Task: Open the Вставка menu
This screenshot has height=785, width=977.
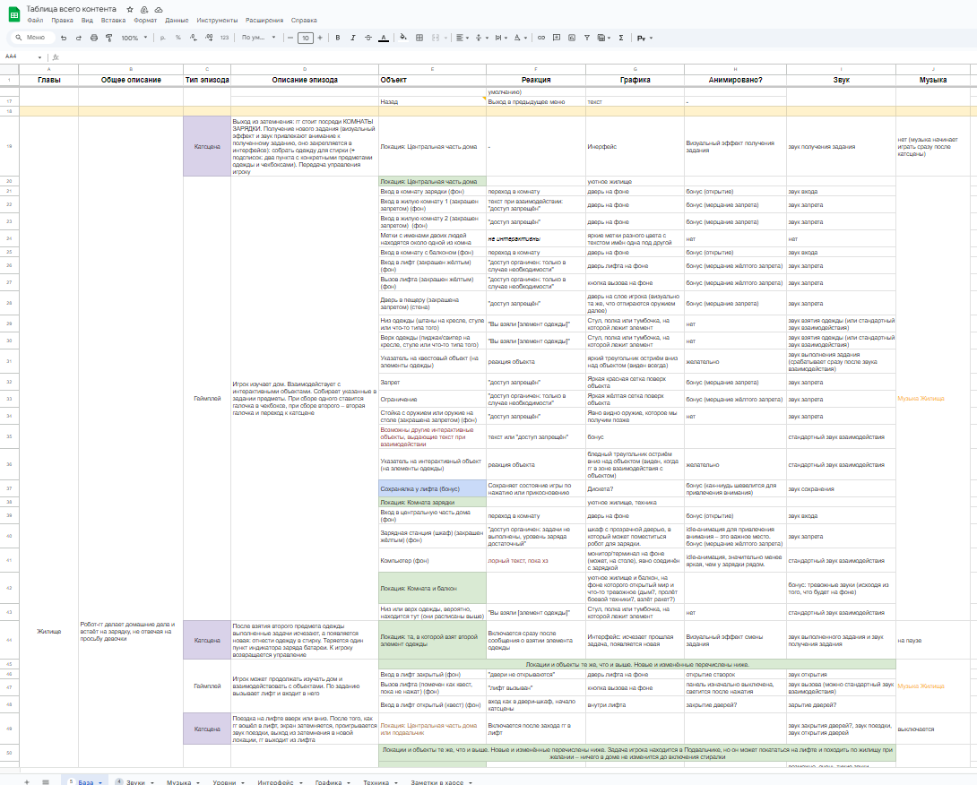Action: point(114,21)
